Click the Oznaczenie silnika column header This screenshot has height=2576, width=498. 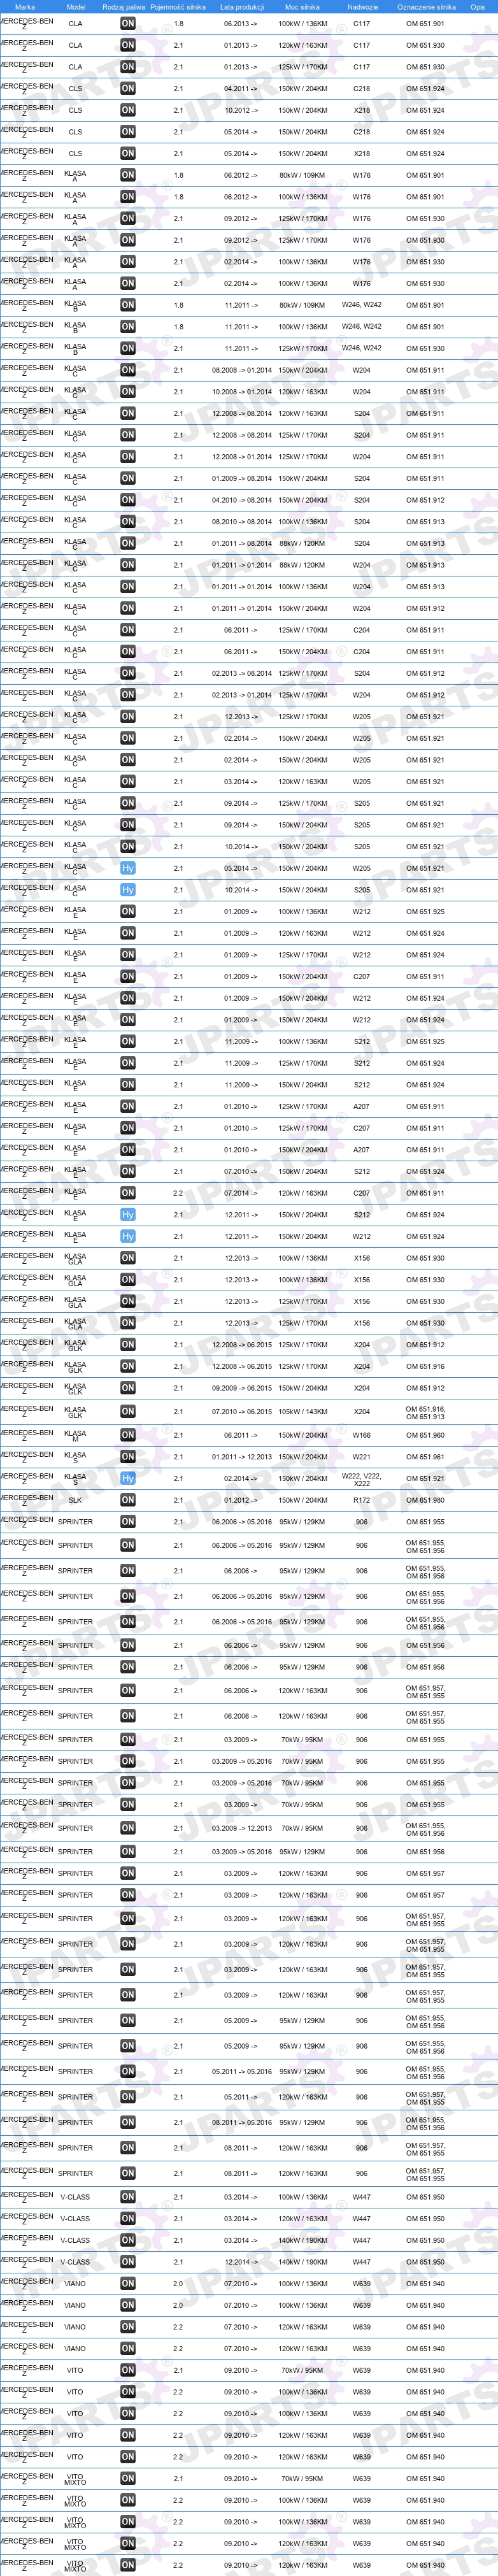click(426, 7)
